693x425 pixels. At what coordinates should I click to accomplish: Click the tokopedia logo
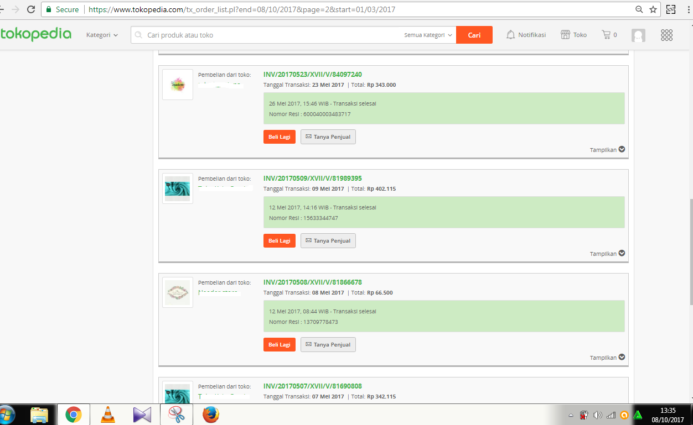click(36, 34)
